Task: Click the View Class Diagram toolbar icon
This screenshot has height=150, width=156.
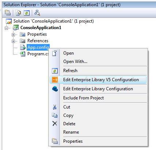Action: (x=37, y=13)
